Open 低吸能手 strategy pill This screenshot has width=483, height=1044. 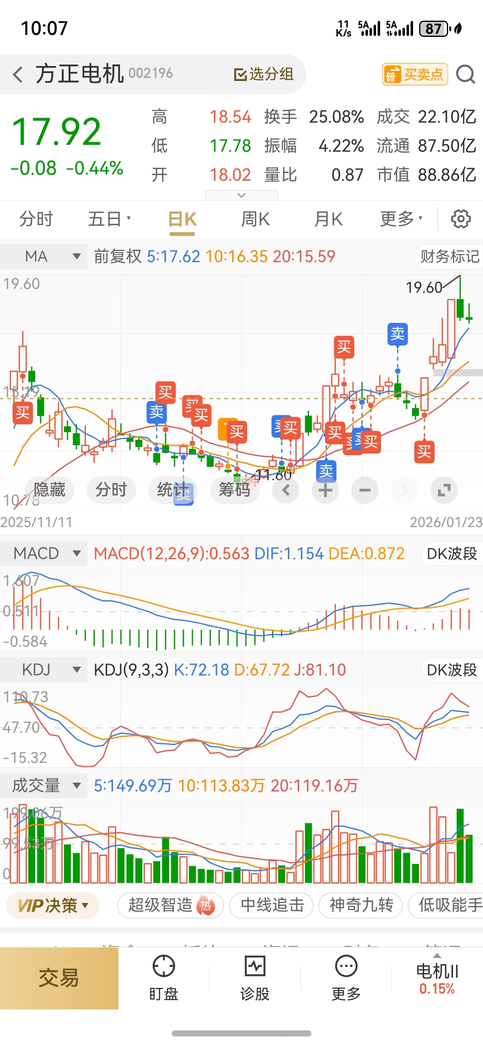pyautogui.click(x=446, y=905)
